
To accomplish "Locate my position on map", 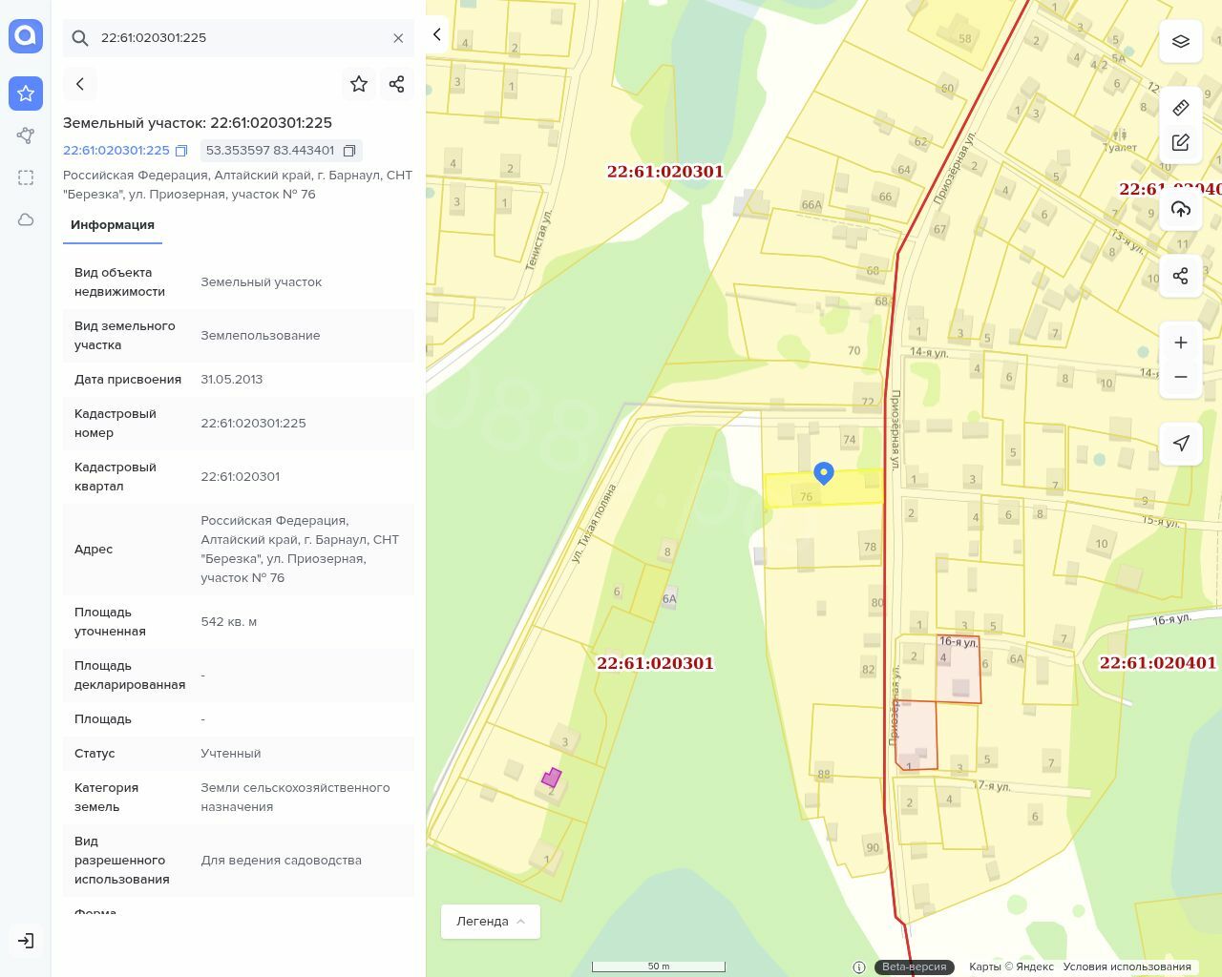I will [1181, 444].
